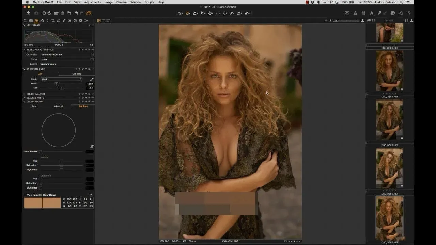Switch to the Advanced color editor tab

[59, 106]
